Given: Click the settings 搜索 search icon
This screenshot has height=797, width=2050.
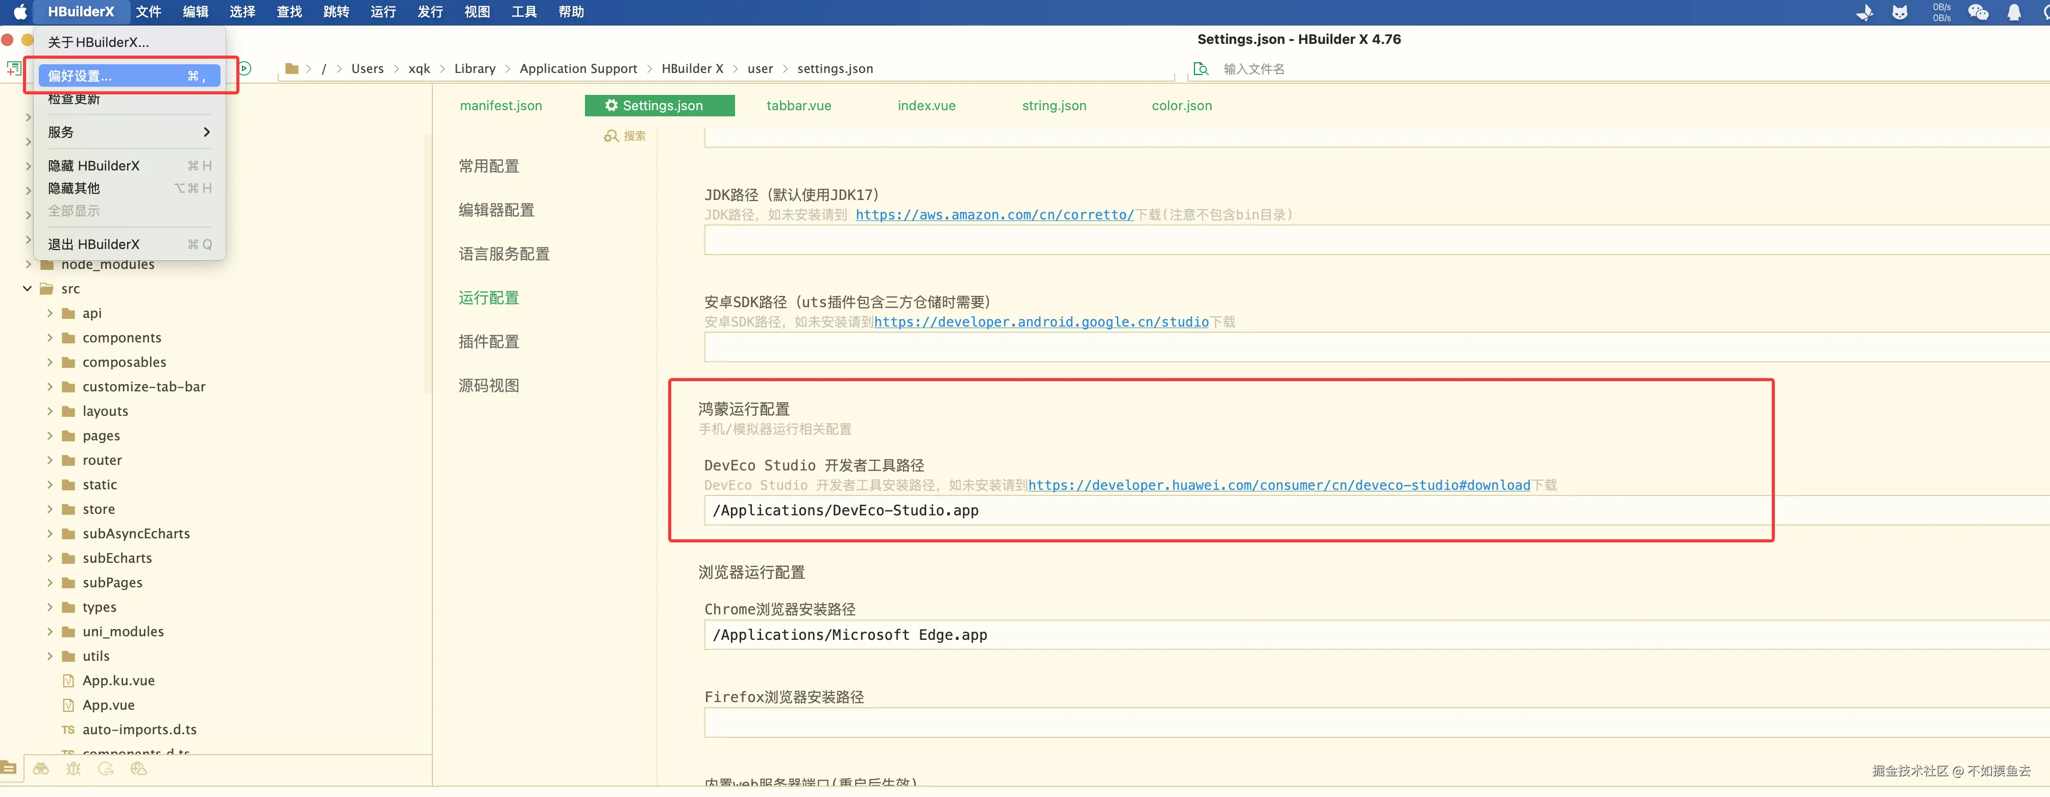Looking at the screenshot, I should click(x=611, y=136).
